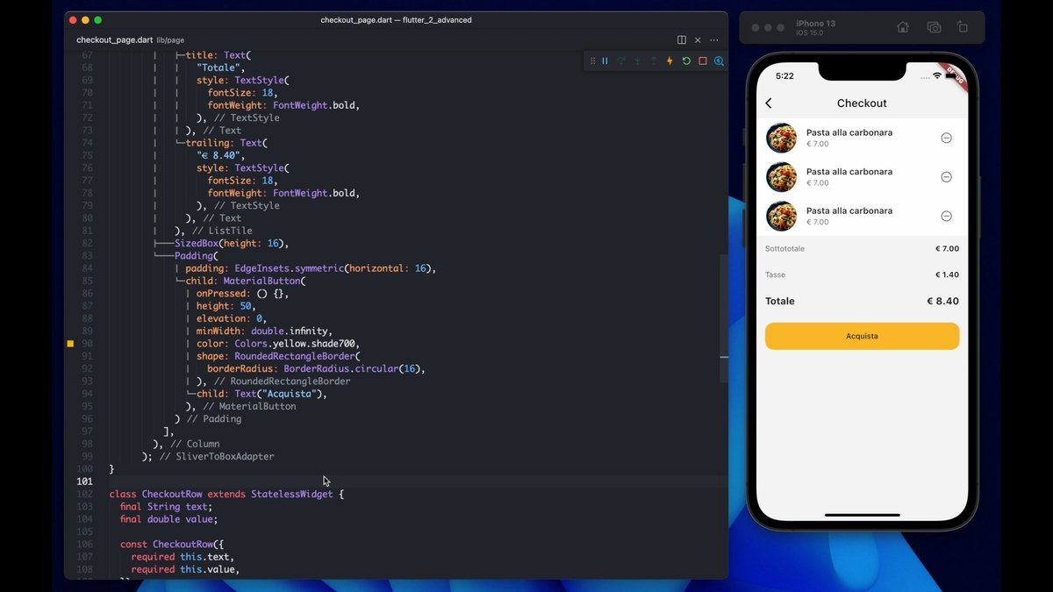Click the first pasta dish thumbnail
The image size is (1053, 592).
pos(781,138)
